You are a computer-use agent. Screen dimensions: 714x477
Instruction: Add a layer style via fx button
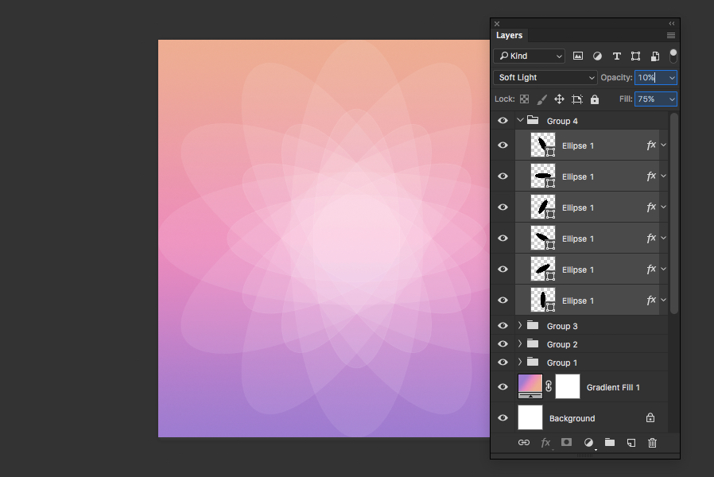(545, 442)
